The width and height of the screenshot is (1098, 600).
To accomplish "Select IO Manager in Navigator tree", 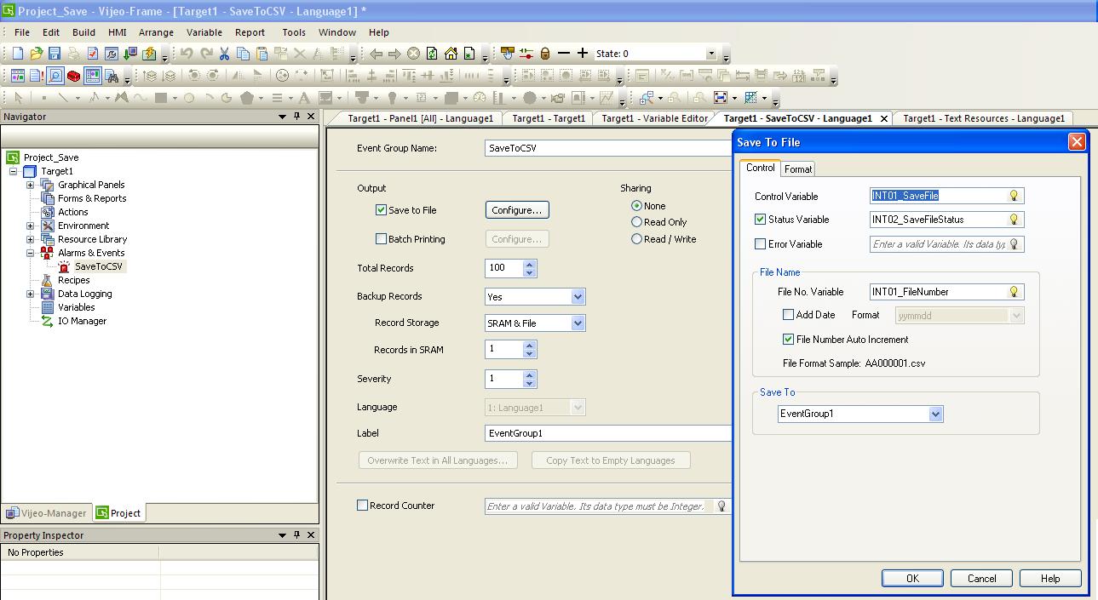I will (82, 321).
